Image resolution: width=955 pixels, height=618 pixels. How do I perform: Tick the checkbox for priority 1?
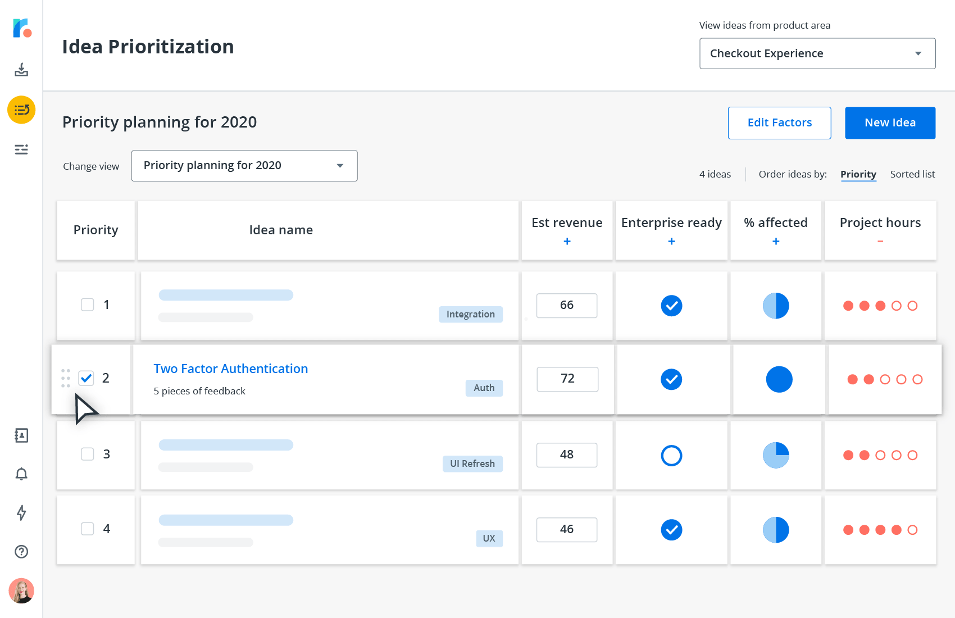pos(88,305)
